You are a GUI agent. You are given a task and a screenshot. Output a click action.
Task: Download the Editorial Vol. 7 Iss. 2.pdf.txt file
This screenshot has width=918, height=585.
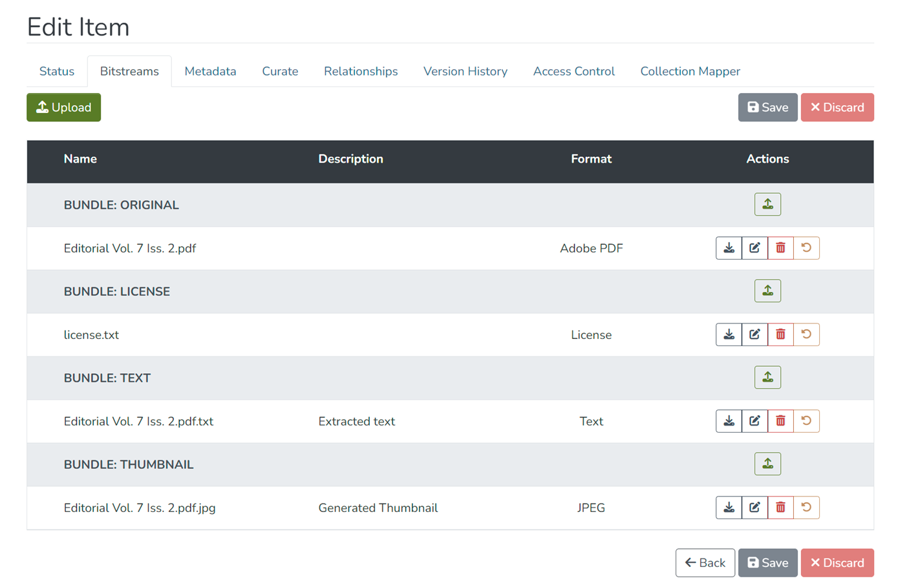pyautogui.click(x=729, y=421)
